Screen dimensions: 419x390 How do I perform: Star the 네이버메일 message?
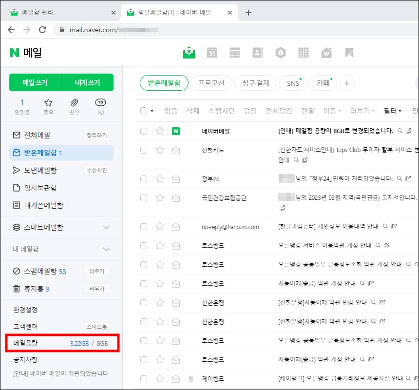(160, 131)
